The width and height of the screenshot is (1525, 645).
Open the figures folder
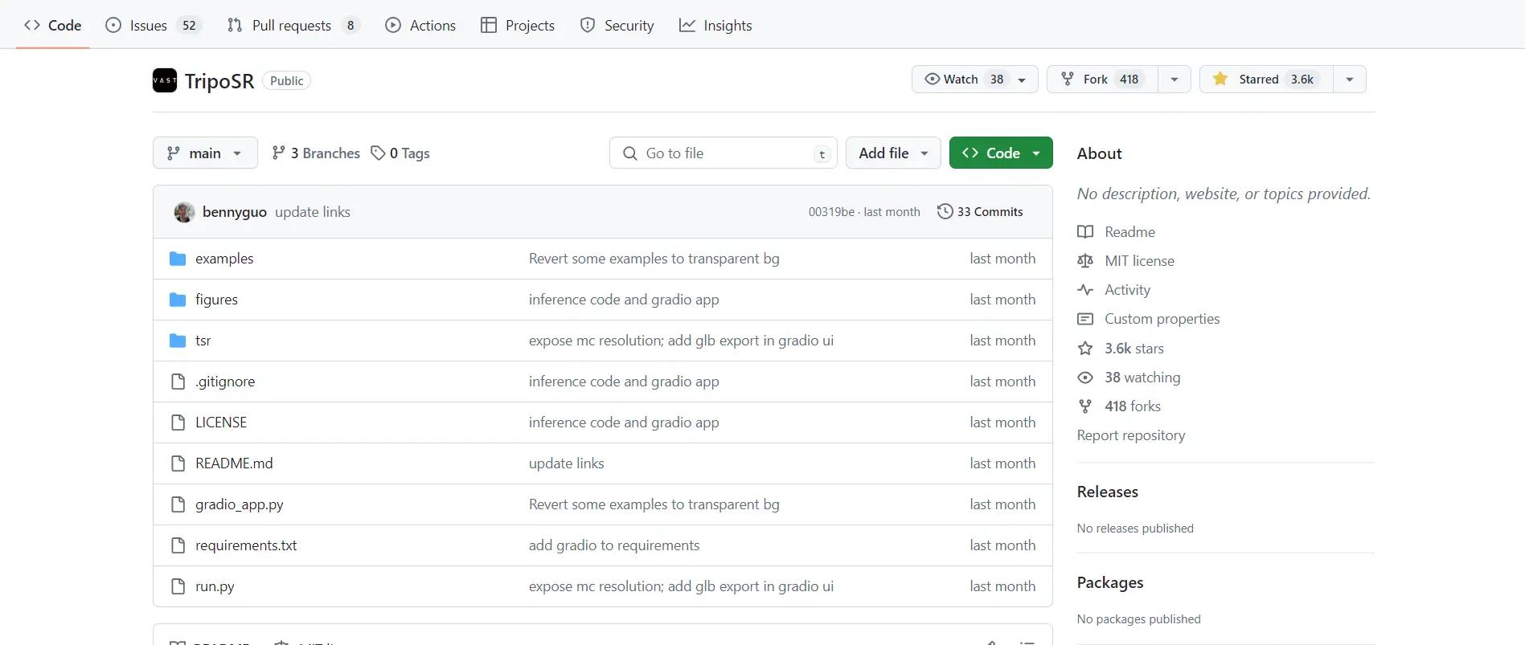tap(216, 300)
